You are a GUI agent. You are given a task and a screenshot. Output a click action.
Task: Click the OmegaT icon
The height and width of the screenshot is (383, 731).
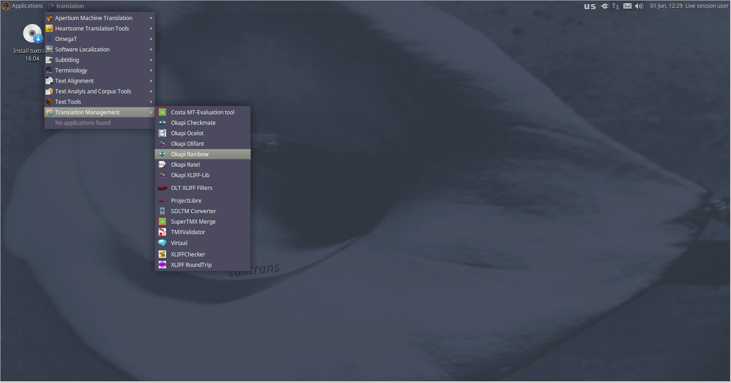49,39
